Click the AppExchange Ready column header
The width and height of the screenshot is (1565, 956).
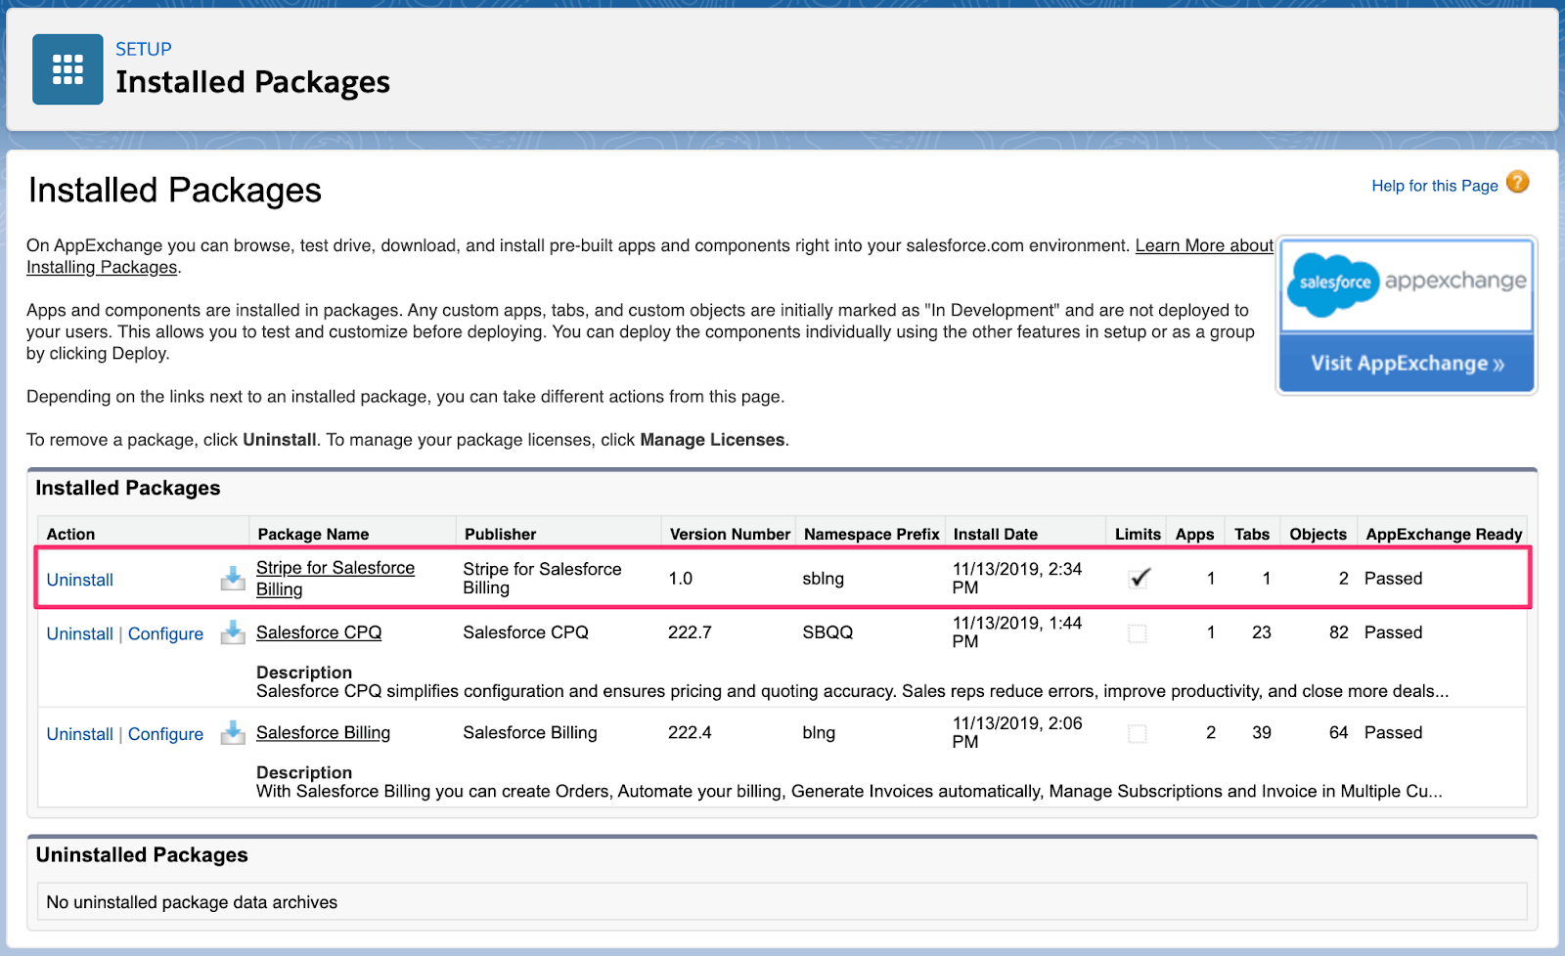(1444, 534)
